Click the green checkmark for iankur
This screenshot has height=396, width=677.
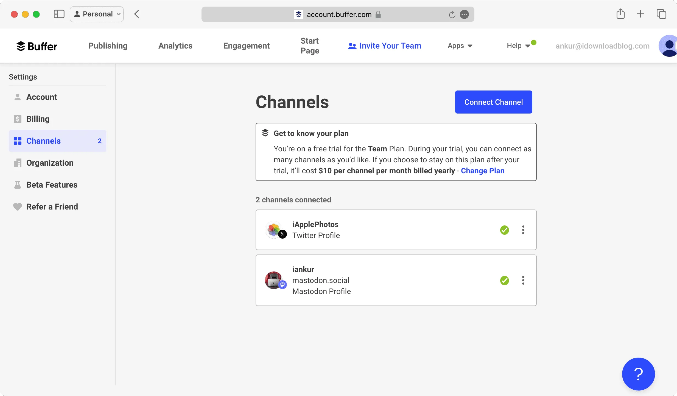(x=505, y=280)
